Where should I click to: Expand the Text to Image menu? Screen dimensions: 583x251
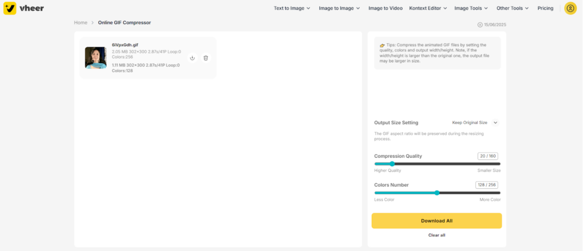[292, 9]
